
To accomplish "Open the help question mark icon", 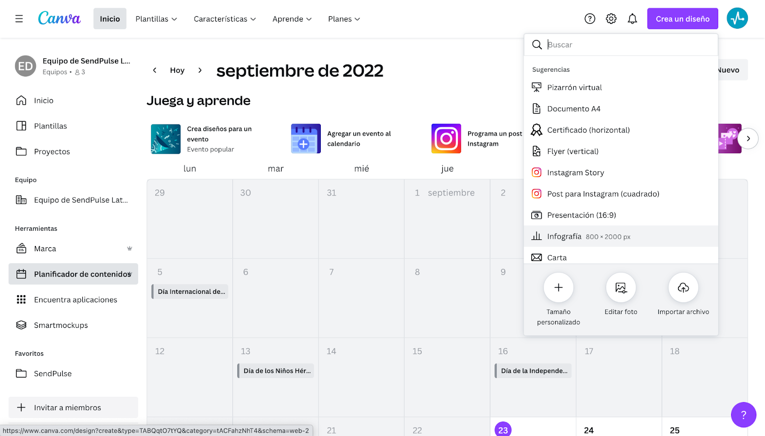I will tap(590, 19).
